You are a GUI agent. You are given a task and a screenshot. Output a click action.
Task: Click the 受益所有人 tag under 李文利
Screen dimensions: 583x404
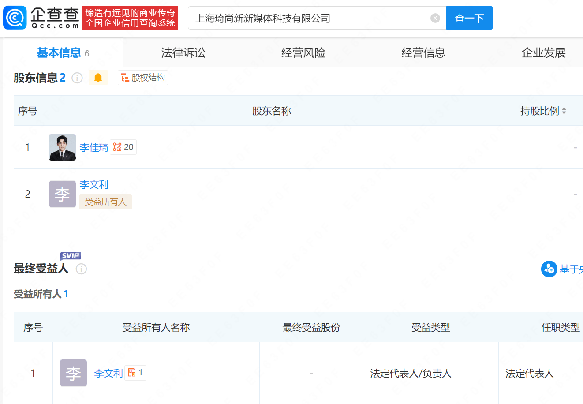click(x=105, y=202)
